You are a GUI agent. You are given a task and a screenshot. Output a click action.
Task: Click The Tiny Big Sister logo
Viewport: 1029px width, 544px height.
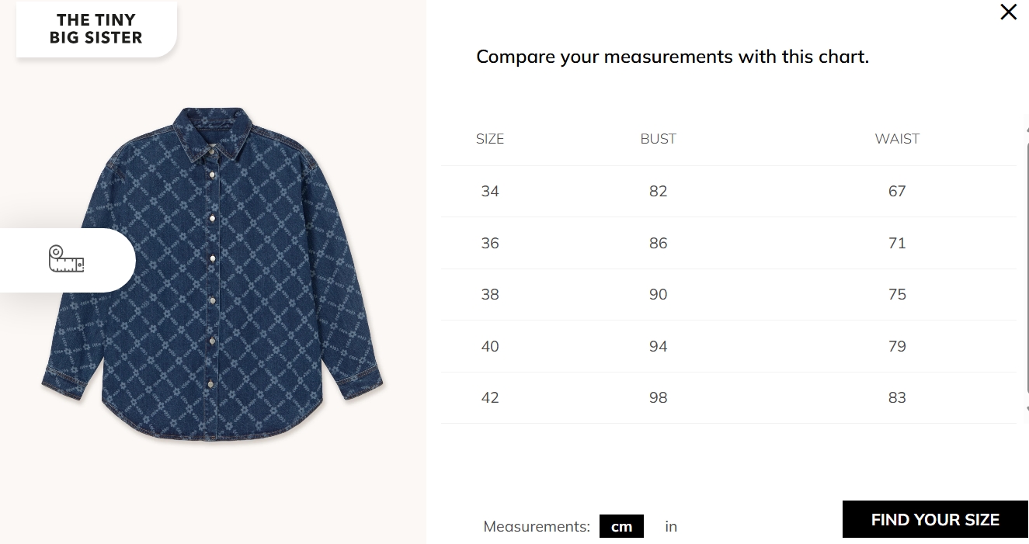(x=96, y=29)
